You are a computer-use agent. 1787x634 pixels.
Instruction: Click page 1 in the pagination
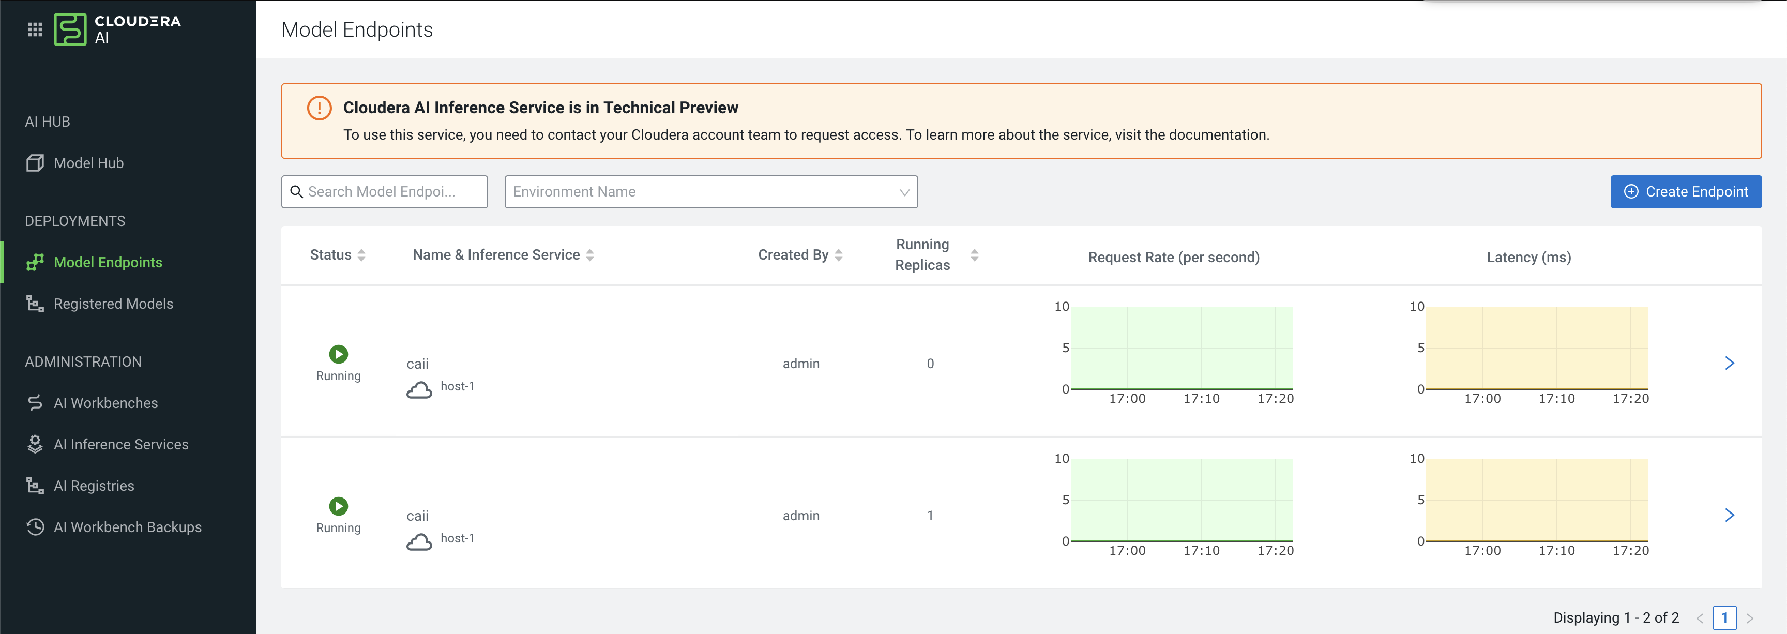click(x=1724, y=617)
